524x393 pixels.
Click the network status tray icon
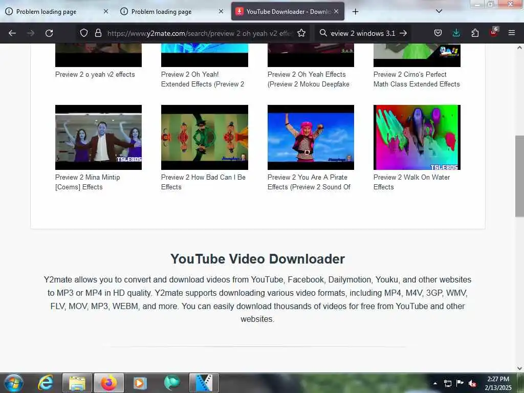[447, 383]
